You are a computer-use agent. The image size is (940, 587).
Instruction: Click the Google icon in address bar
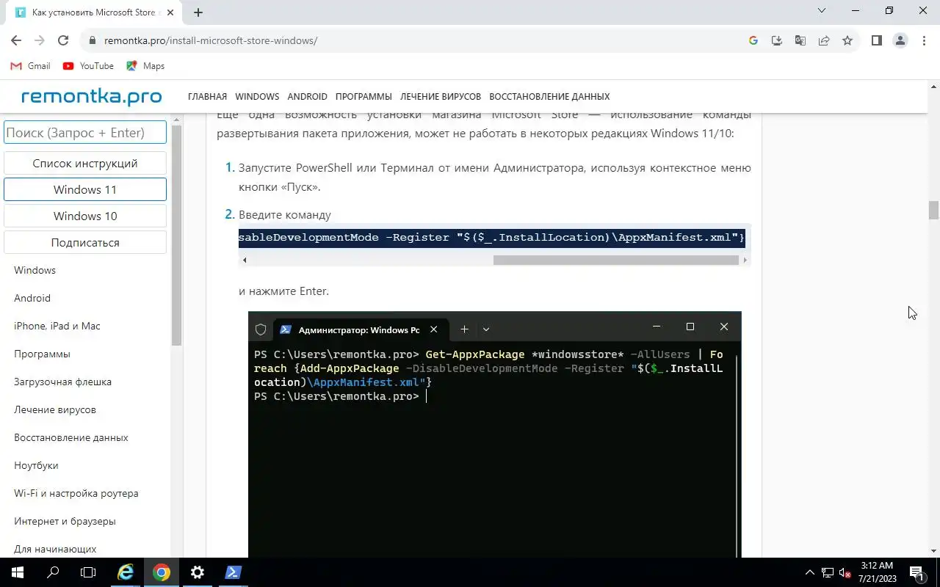pyautogui.click(x=753, y=41)
